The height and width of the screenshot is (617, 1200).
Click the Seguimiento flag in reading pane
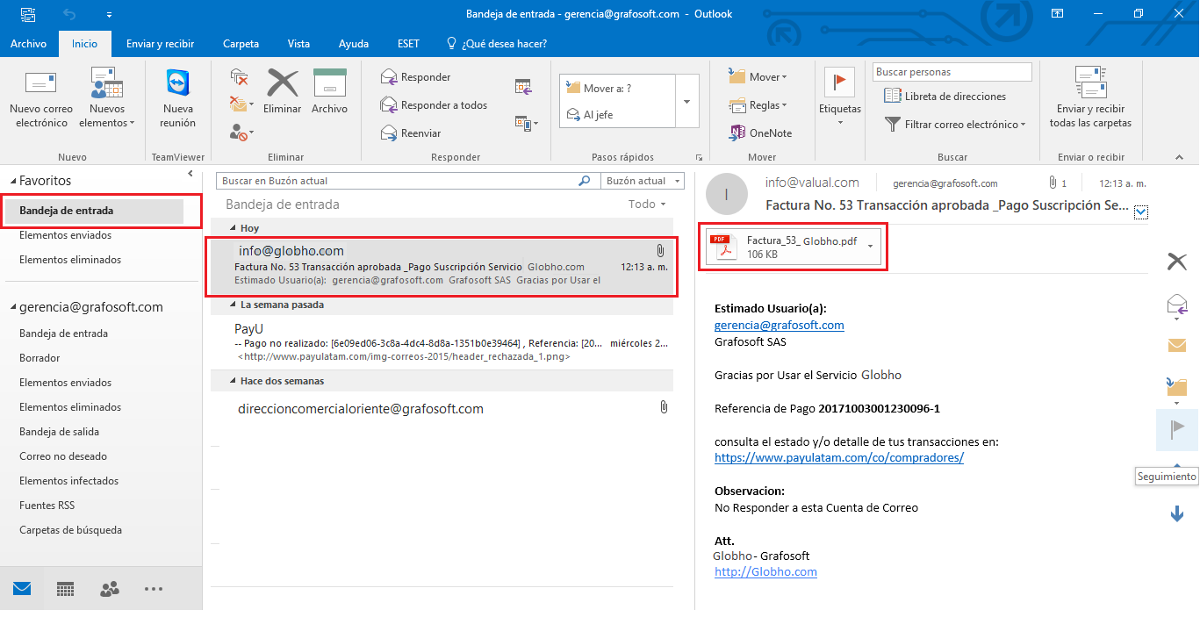point(1176,429)
